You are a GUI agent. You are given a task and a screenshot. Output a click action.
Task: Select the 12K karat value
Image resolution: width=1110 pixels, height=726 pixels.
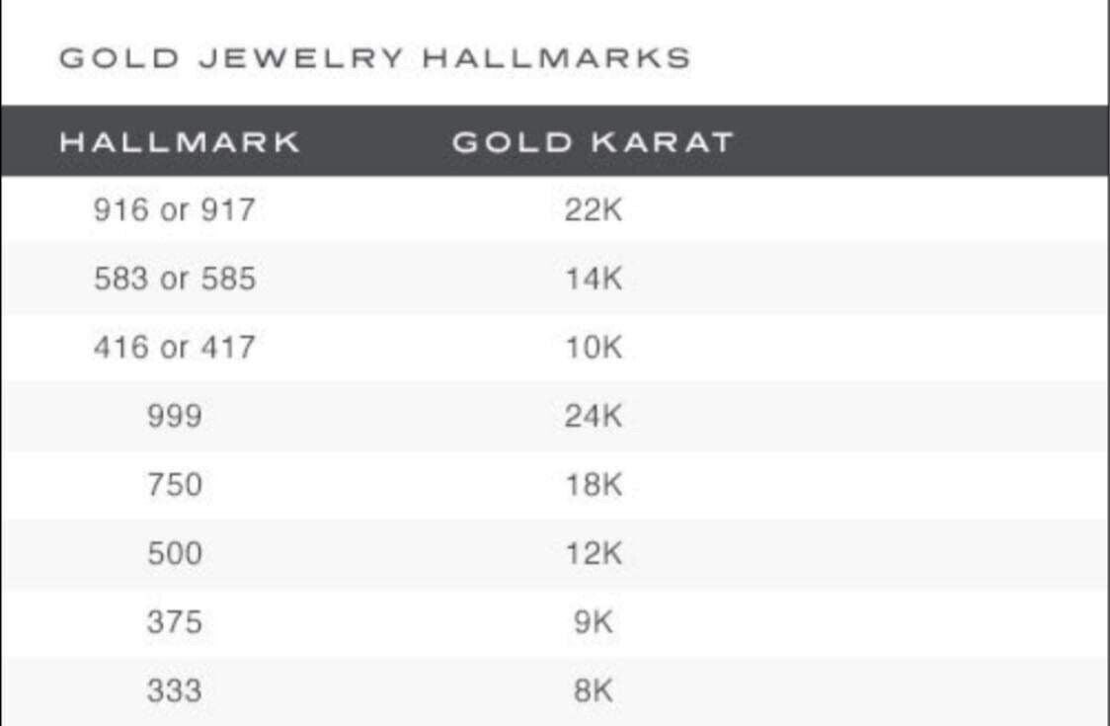click(593, 553)
